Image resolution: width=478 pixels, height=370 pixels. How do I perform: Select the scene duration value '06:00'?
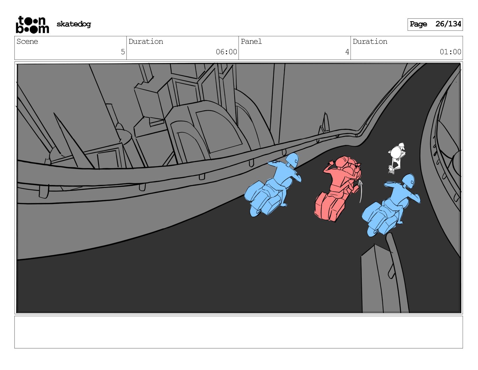(226, 52)
